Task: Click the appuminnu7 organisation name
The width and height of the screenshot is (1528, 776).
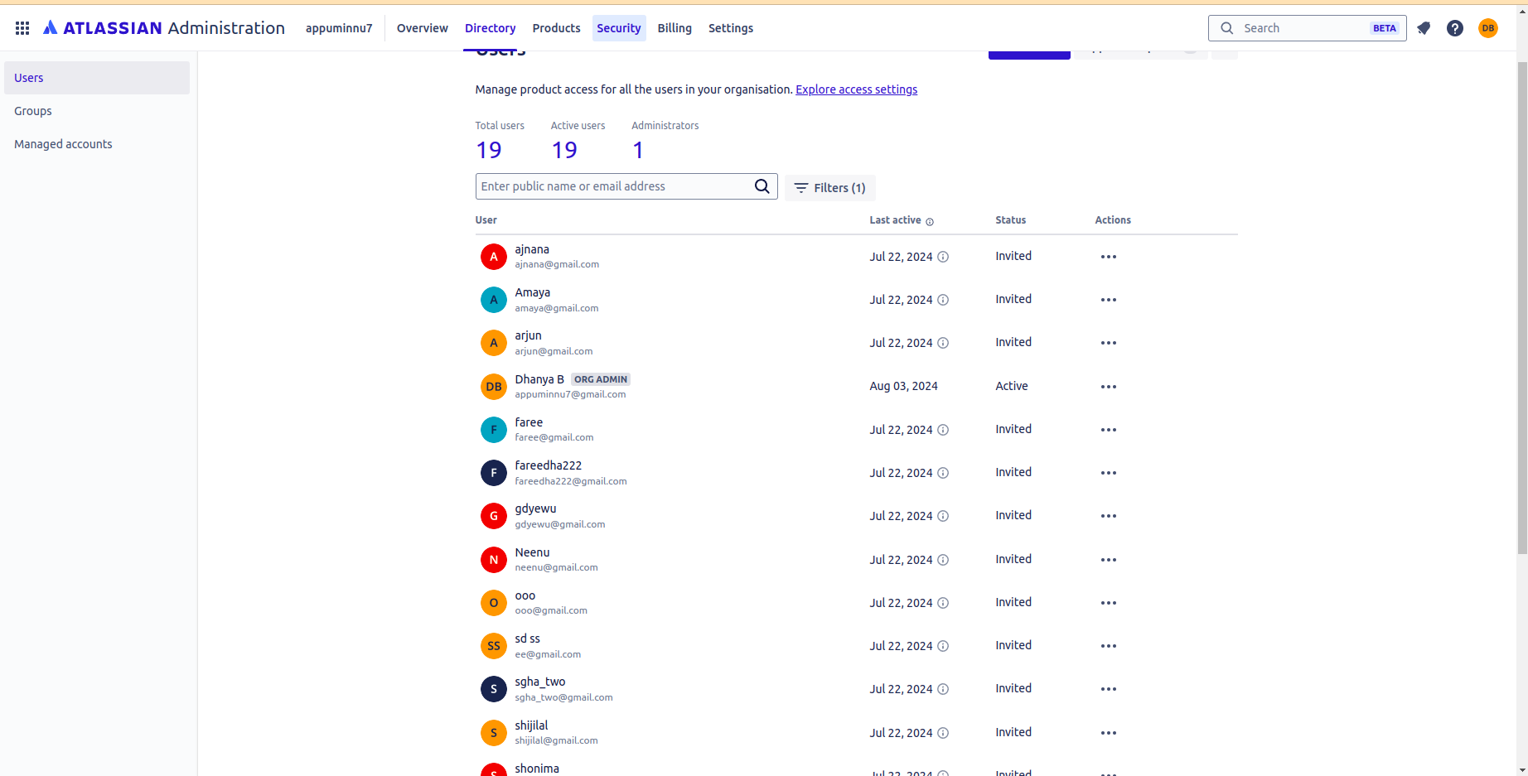Action: [x=339, y=28]
